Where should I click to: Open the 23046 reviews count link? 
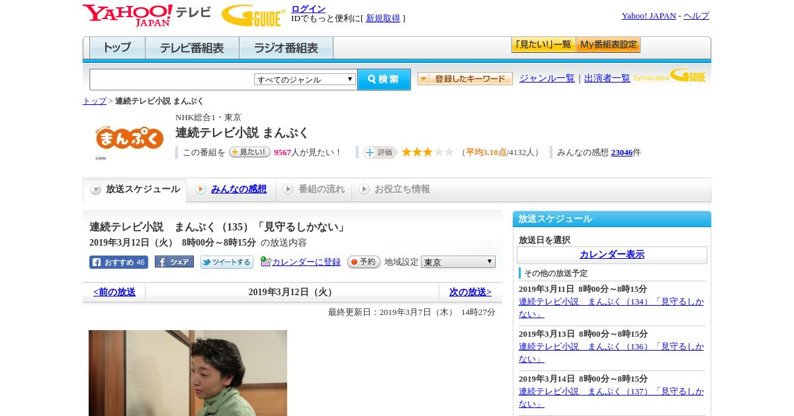[622, 152]
